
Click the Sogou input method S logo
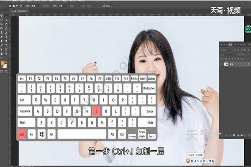188,161
